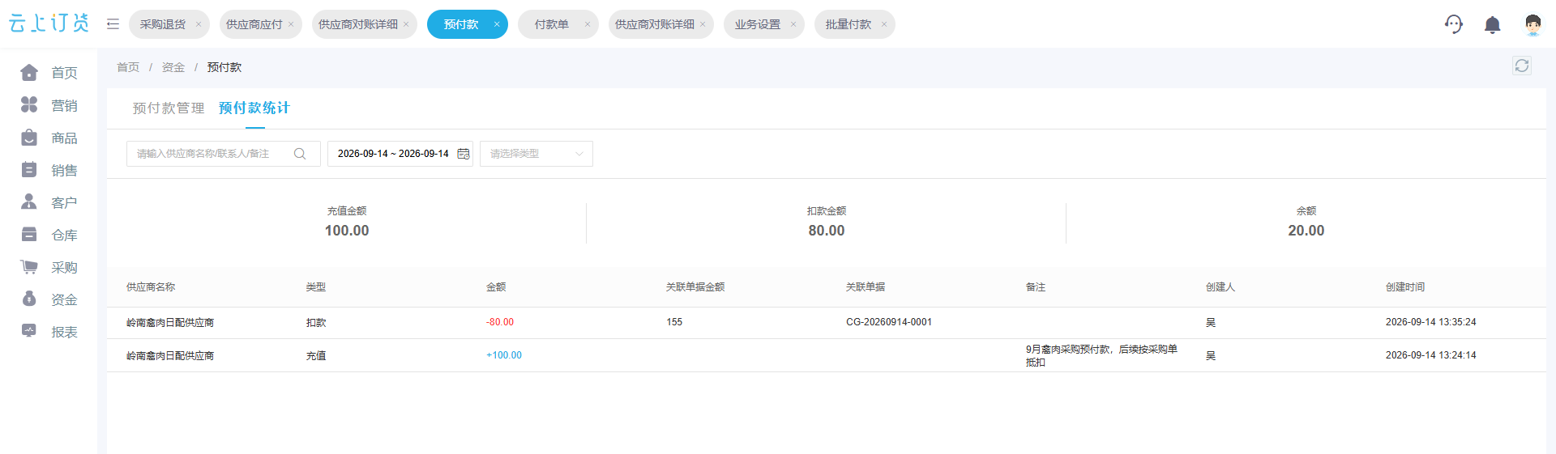Open the 请选择类型 dropdown
Screen dimensions: 1556x454
pyautogui.click(x=536, y=154)
